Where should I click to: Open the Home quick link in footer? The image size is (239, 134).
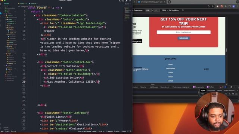(170, 64)
